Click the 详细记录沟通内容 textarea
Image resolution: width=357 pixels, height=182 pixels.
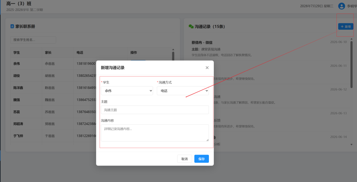[x=155, y=133]
